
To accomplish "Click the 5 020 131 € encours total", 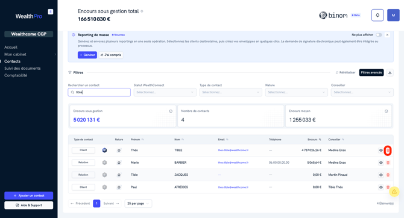I will (x=87, y=120).
